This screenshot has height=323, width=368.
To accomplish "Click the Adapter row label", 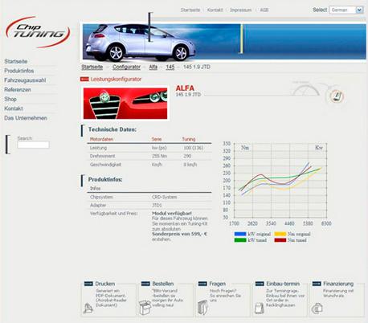I will pyautogui.click(x=98, y=205).
